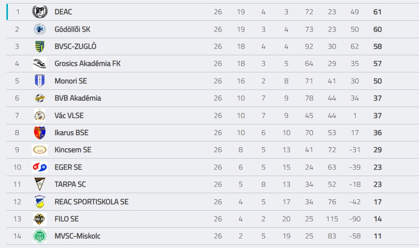This screenshot has width=419, height=248.
Task: Click the Grosics Akadémia FK team name
Action: click(x=88, y=64)
